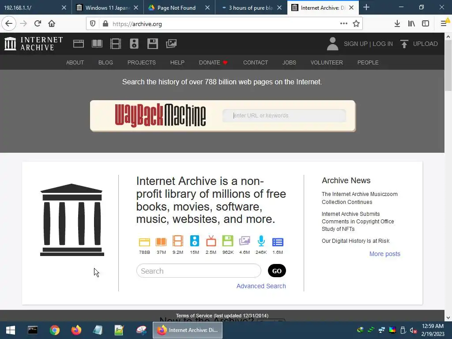The width and height of the screenshot is (452, 339).
Task: Switch to the Windows 11 Japan tab
Action: [103, 8]
